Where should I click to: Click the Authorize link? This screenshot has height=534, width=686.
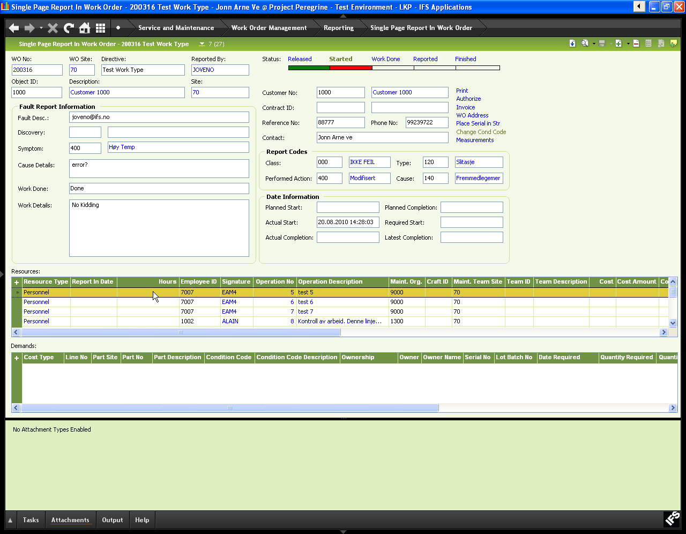click(x=468, y=99)
